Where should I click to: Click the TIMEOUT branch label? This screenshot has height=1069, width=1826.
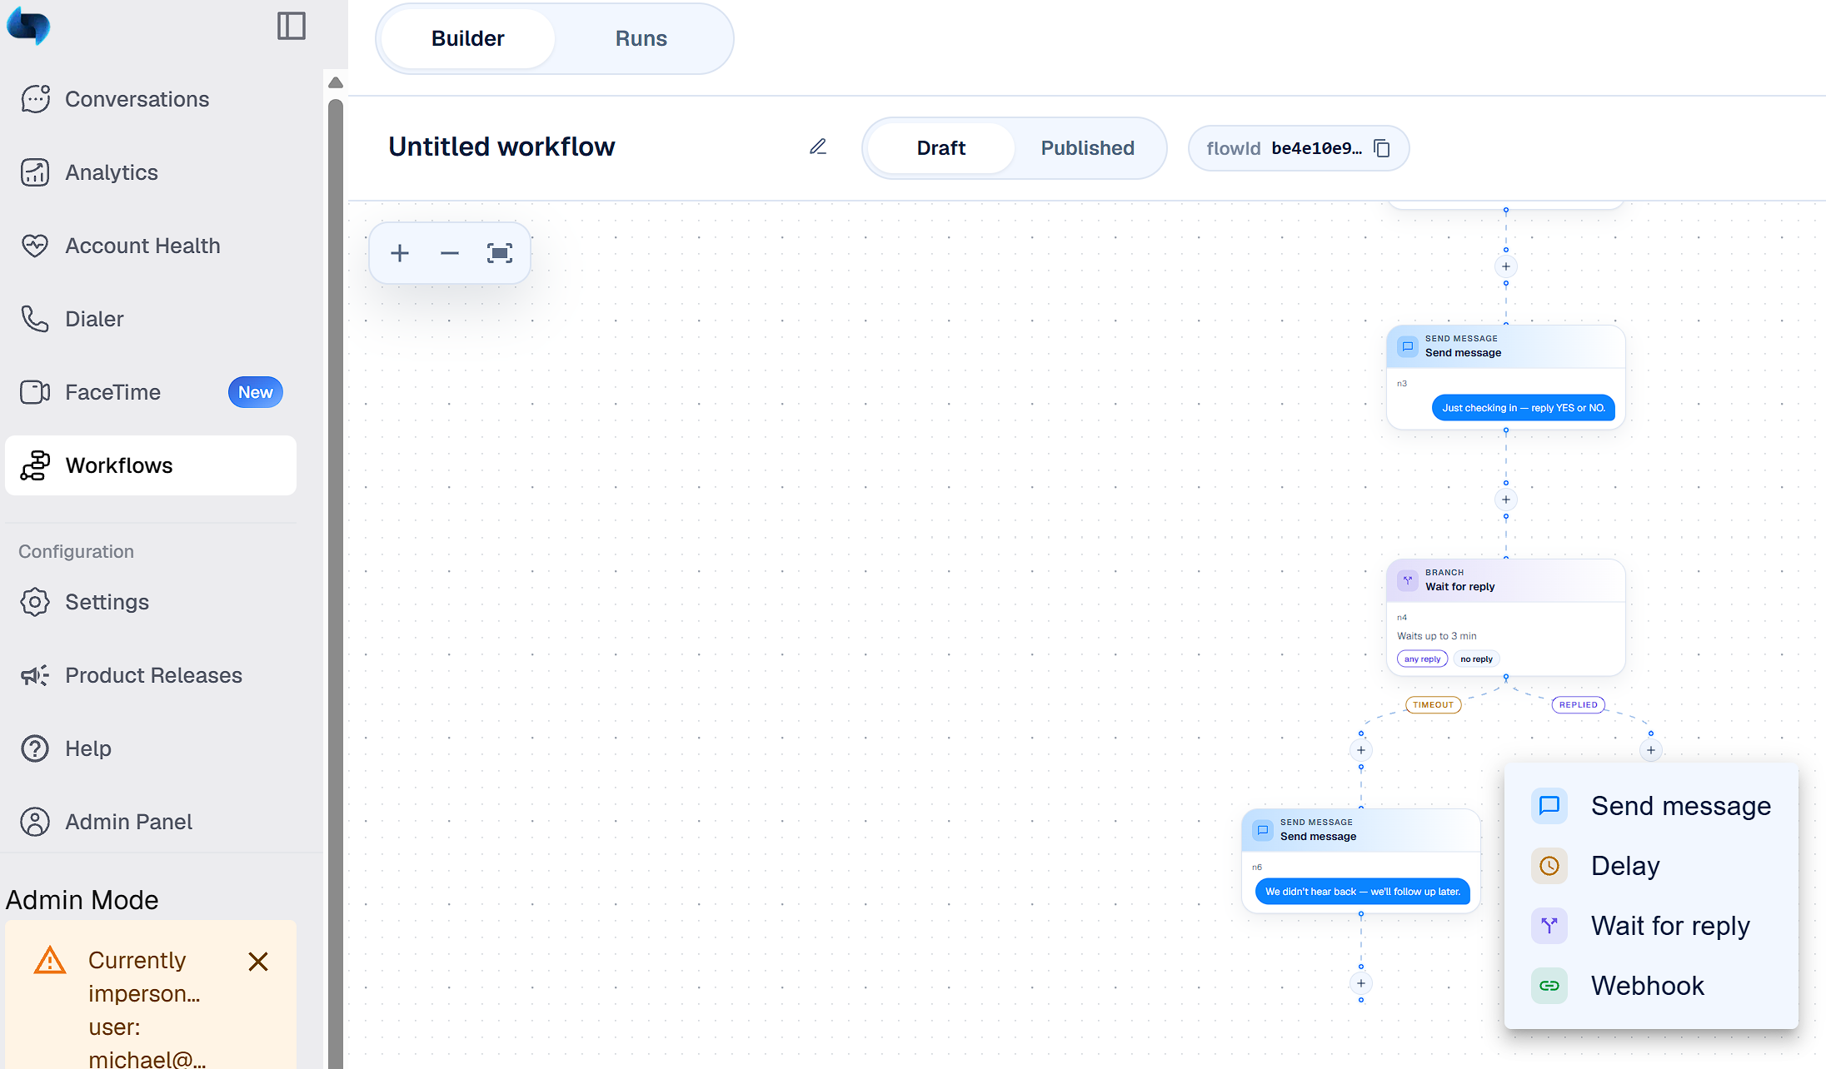tap(1433, 704)
